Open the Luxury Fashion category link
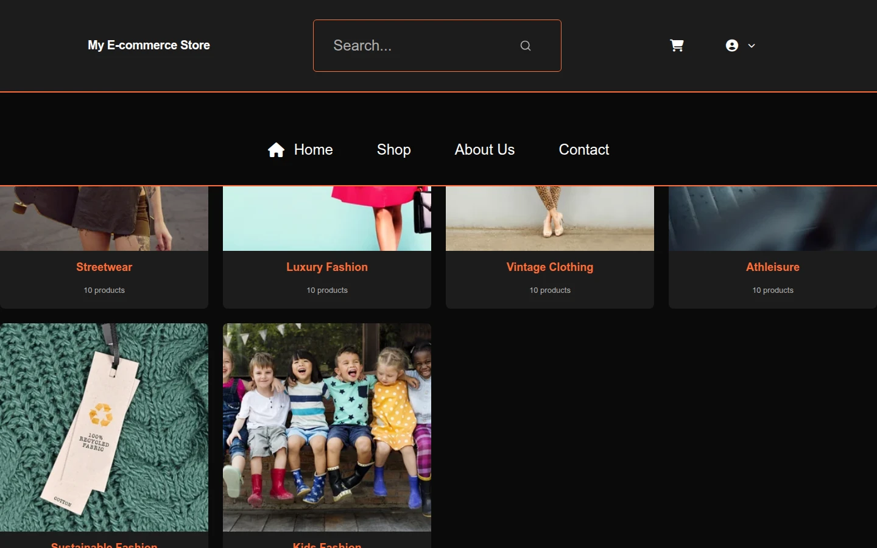877x548 pixels. point(327,267)
